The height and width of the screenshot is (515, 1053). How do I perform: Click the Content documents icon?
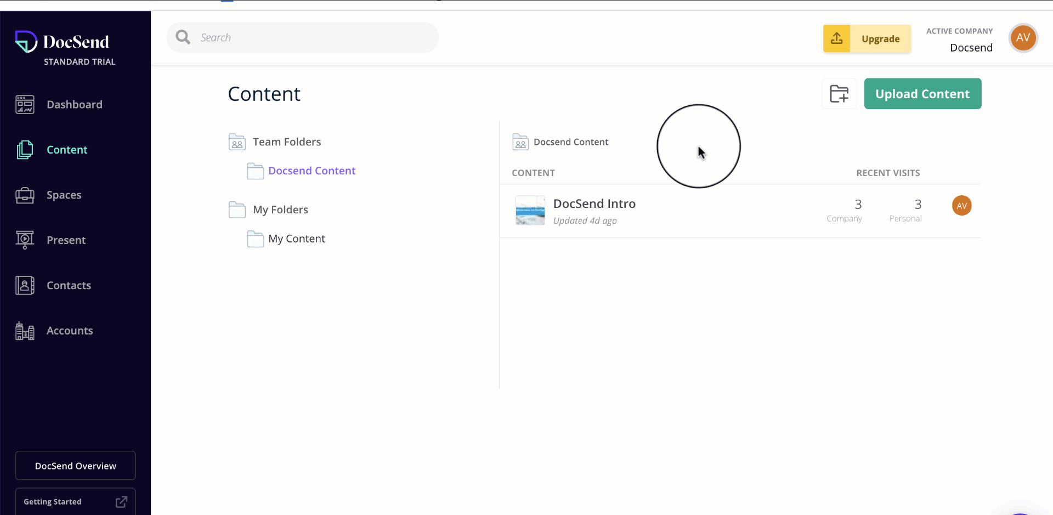(x=25, y=150)
